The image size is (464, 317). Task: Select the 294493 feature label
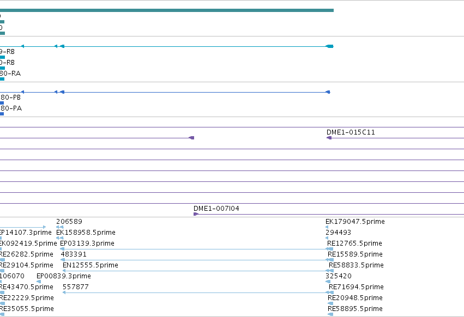pyautogui.click(x=338, y=233)
